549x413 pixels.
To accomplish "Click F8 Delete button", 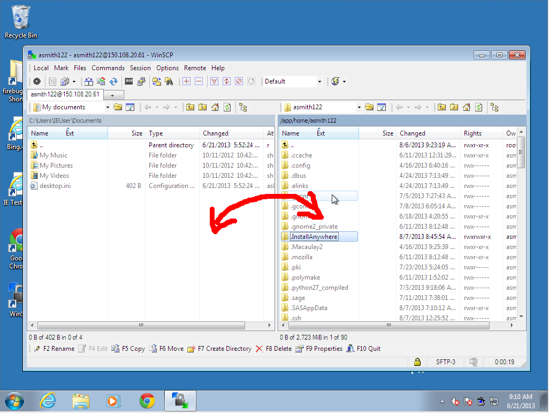I will [274, 349].
